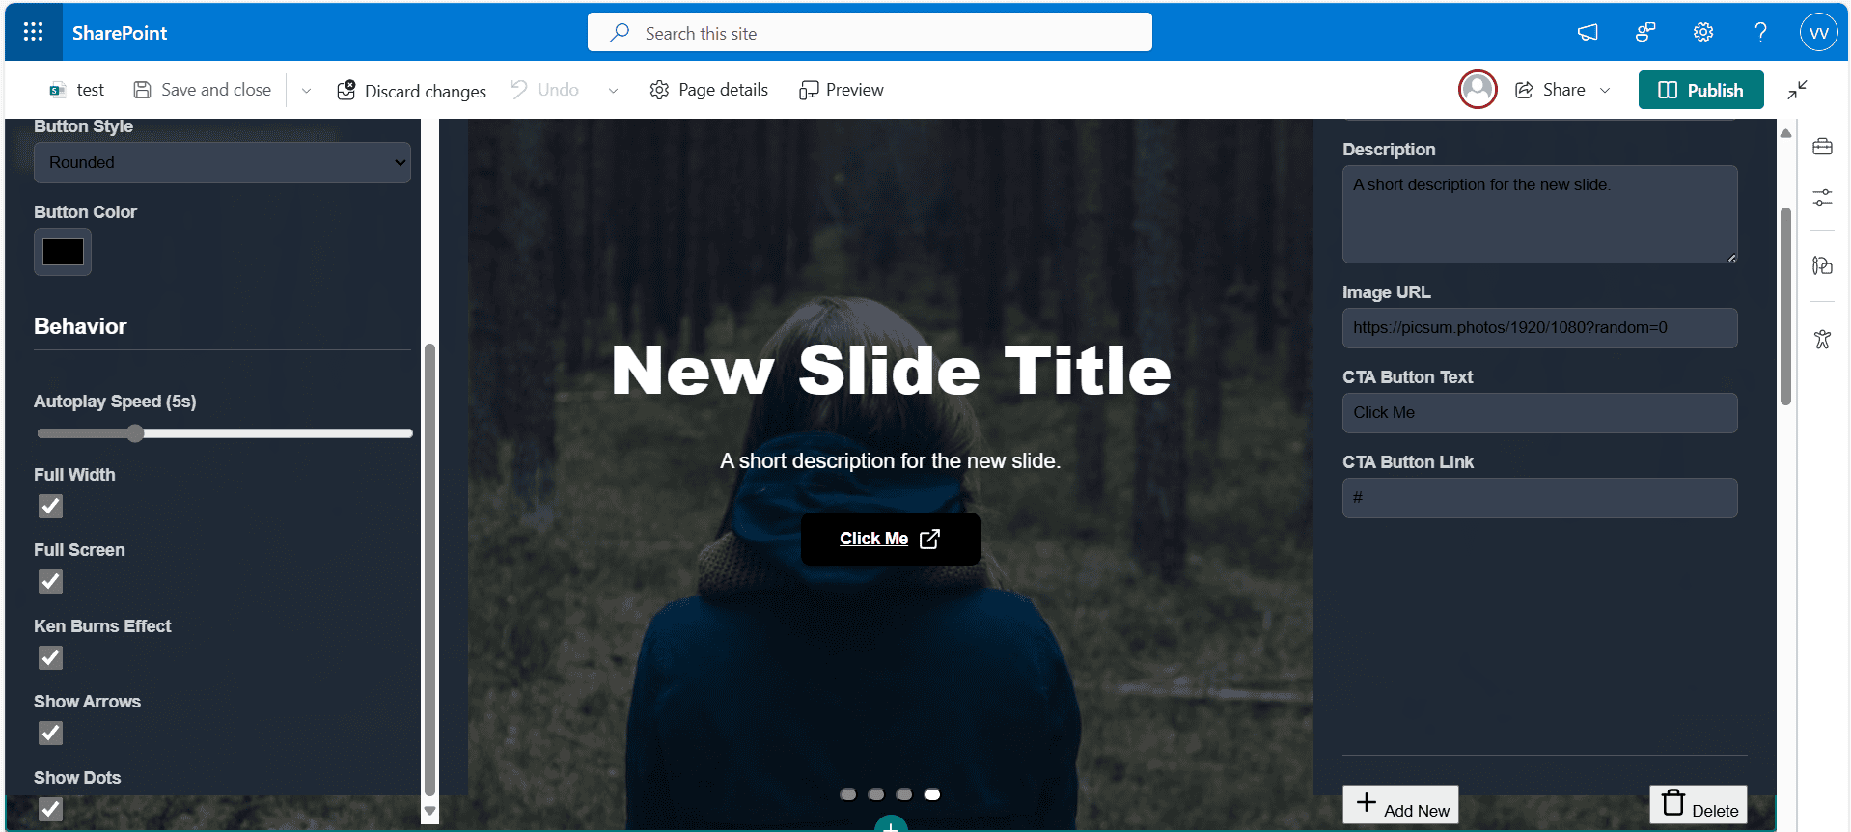Click the Add New slide button
This screenshot has height=832, width=1851.
coord(1400,805)
